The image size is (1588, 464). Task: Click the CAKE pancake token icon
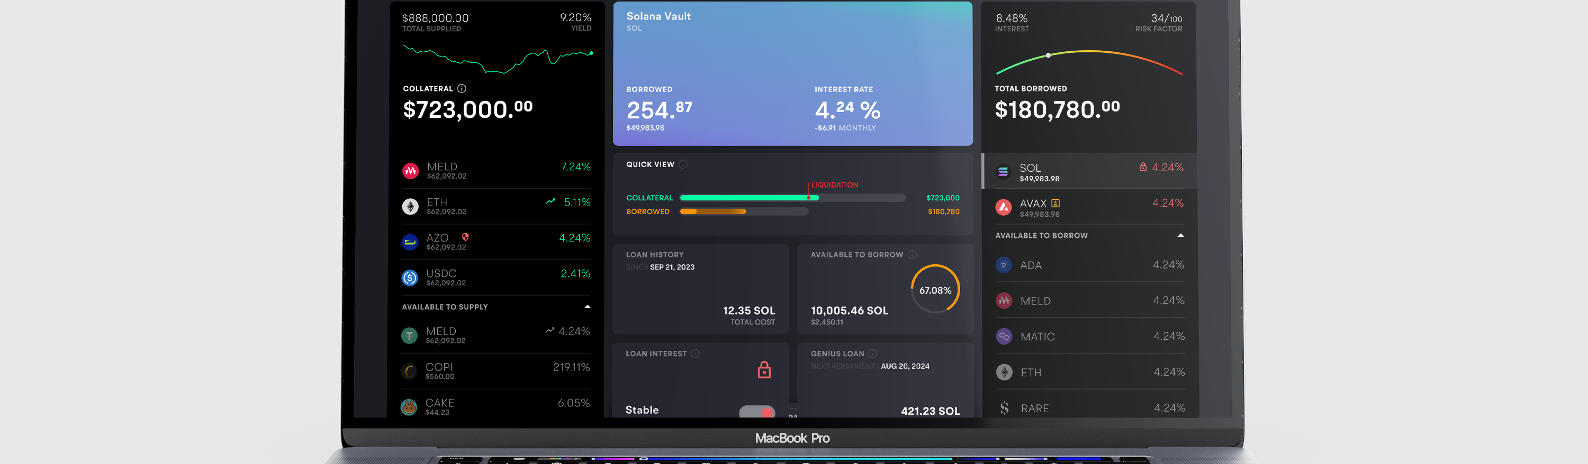tap(409, 407)
